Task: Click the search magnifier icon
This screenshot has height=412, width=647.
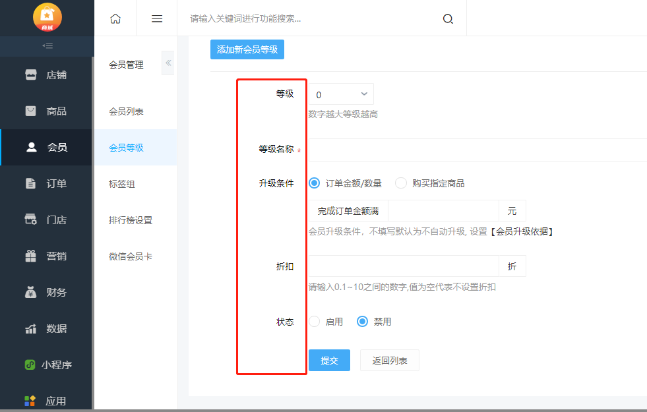Action: [x=448, y=19]
